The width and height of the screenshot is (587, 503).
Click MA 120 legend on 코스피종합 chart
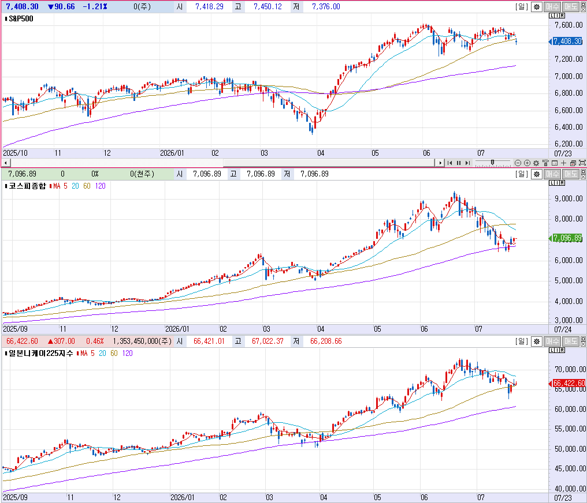(101, 186)
